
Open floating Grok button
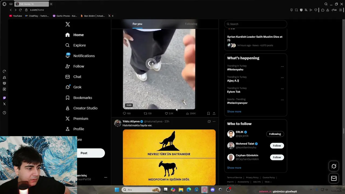334,166
